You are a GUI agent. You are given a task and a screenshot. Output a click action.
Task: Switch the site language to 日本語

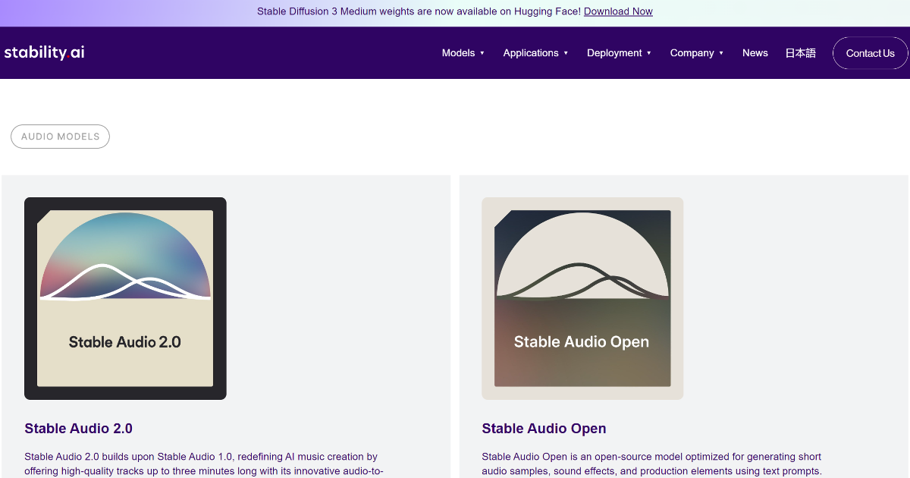tap(800, 52)
